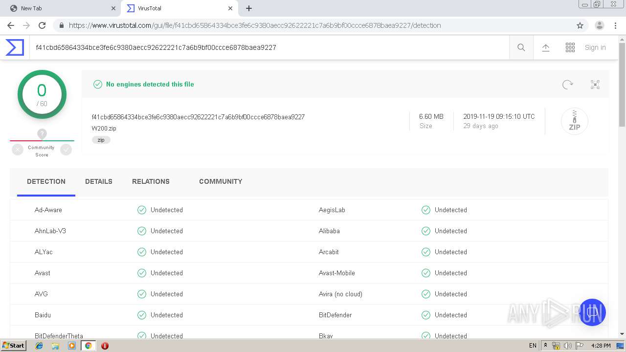Screen dimensions: 626x352
Task: Click browser back arrow
Action: point(11,25)
